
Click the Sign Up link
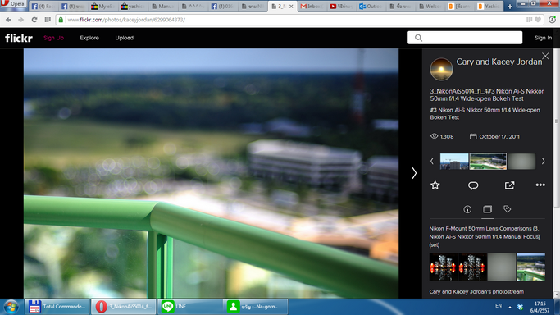[x=53, y=38]
